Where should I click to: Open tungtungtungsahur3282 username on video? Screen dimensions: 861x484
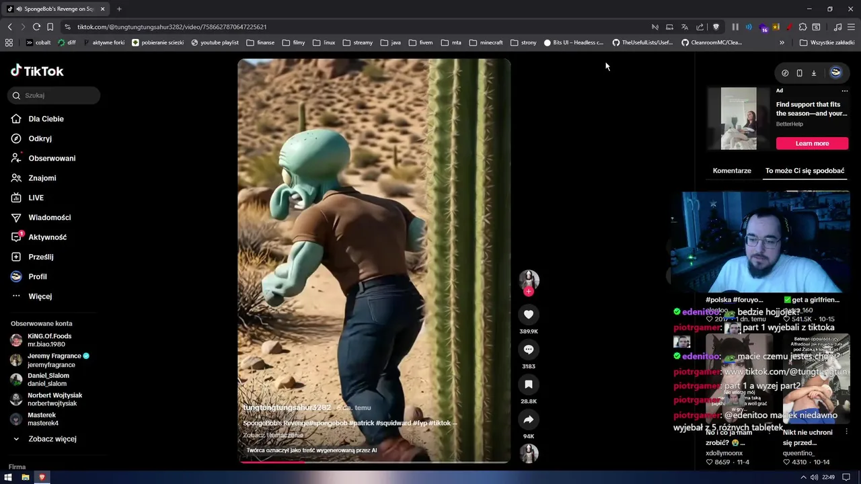(x=287, y=407)
